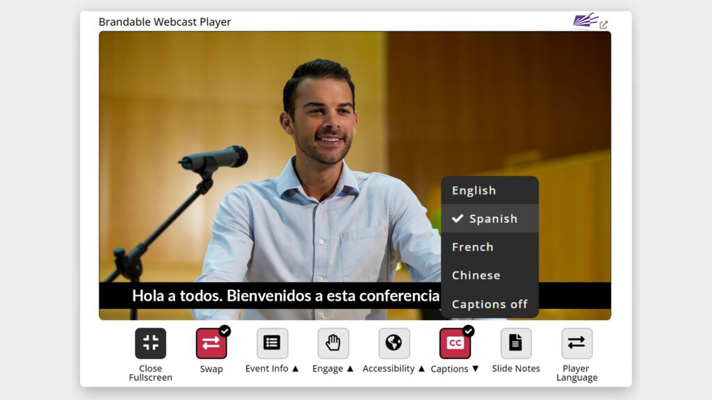
Task: Toggle the Swap layout button
Action: point(211,343)
